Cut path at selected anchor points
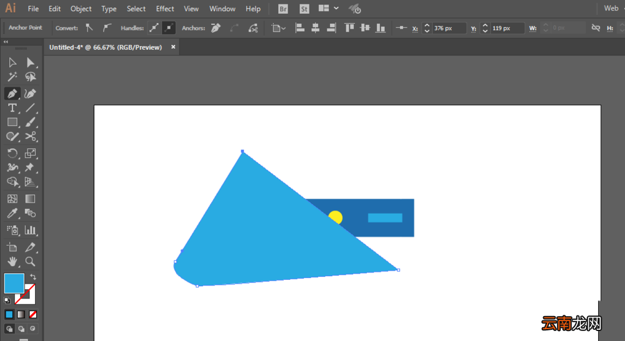625x341 pixels. pyautogui.click(x=253, y=28)
